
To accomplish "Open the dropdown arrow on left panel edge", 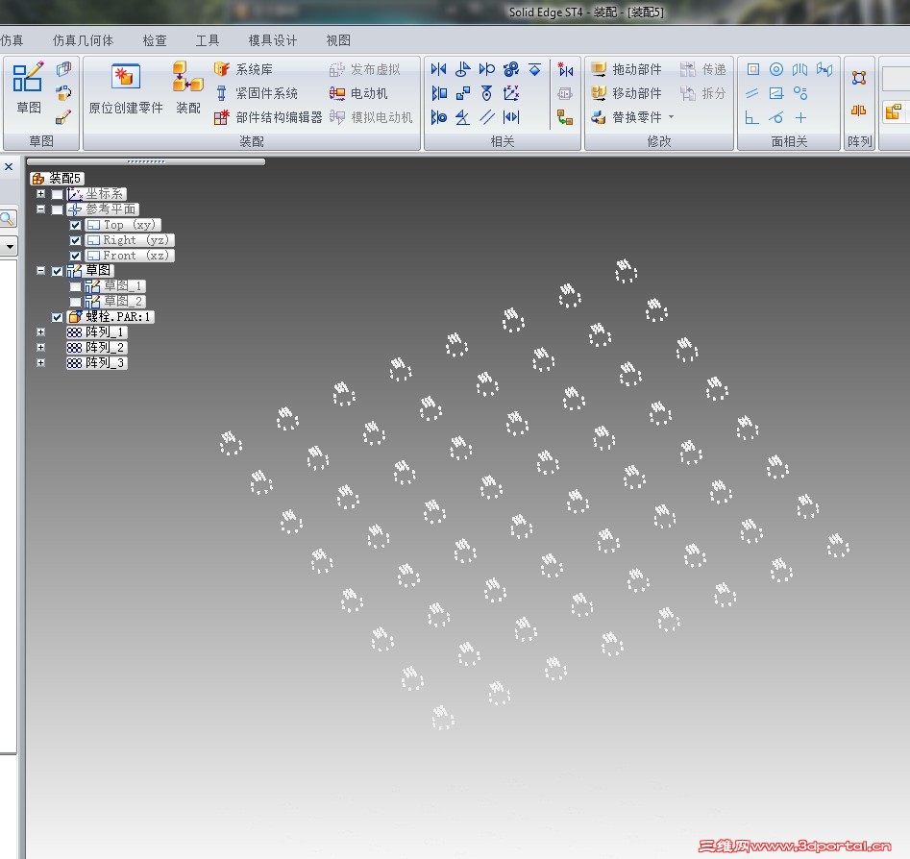I will pyautogui.click(x=8, y=247).
